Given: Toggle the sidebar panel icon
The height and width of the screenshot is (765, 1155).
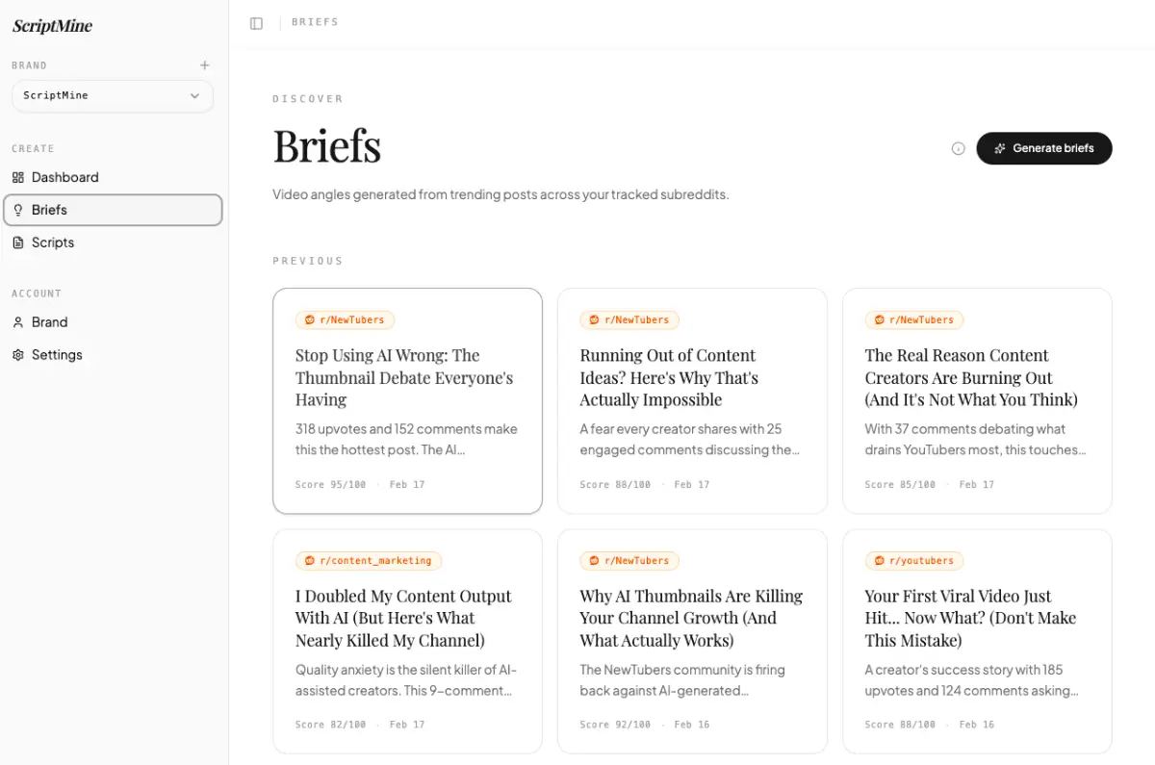Looking at the screenshot, I should (256, 23).
